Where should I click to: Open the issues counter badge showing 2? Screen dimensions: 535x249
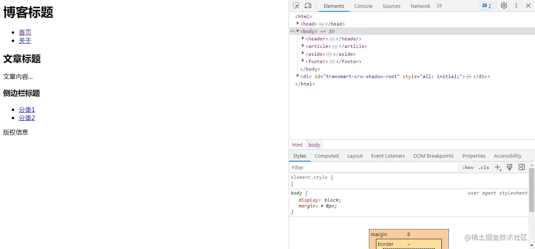pos(486,6)
